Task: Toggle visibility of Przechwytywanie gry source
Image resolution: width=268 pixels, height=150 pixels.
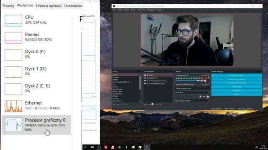Action: 145,83
